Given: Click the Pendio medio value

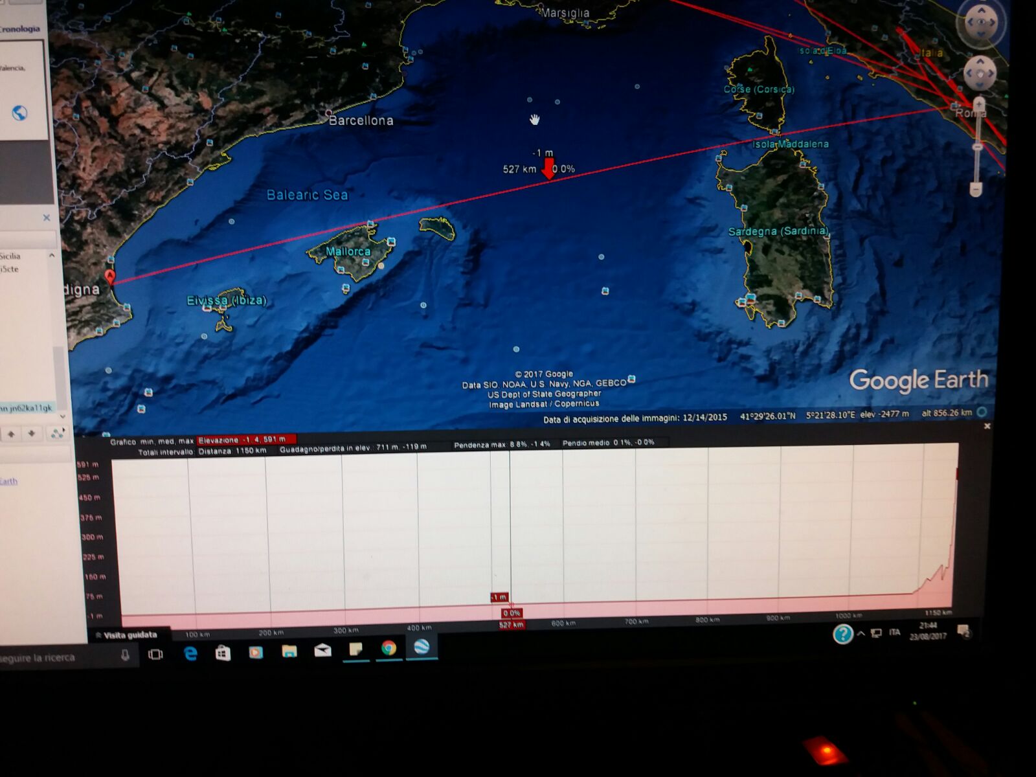Looking at the screenshot, I should (x=608, y=443).
